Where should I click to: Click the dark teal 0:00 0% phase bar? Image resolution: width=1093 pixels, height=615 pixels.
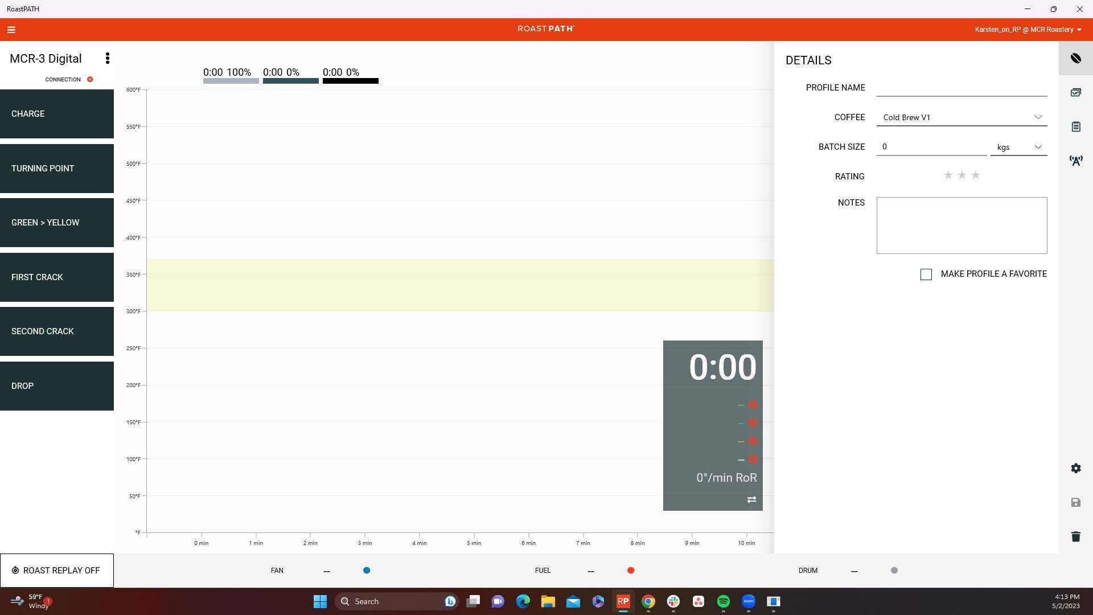(x=291, y=81)
